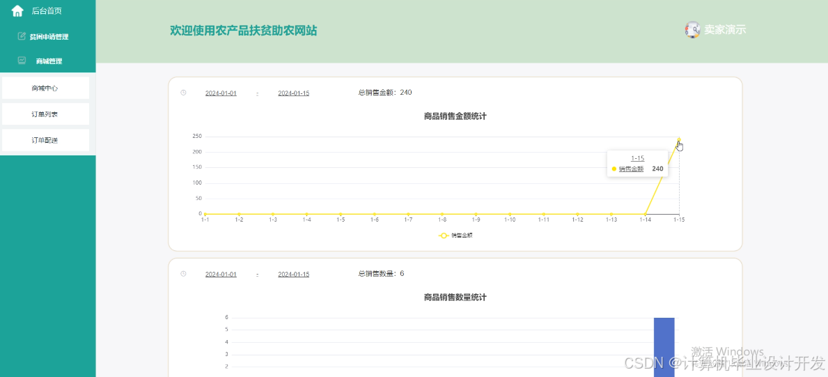The height and width of the screenshot is (377, 828).
Task: Open the 订单配送 submenu item
Action: [x=45, y=140]
